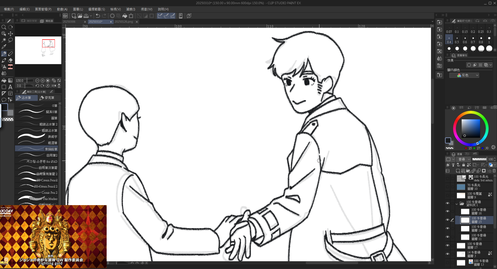The image size is (497, 269).
Task: Show layer 圖層 10
Action: click(x=447, y=187)
